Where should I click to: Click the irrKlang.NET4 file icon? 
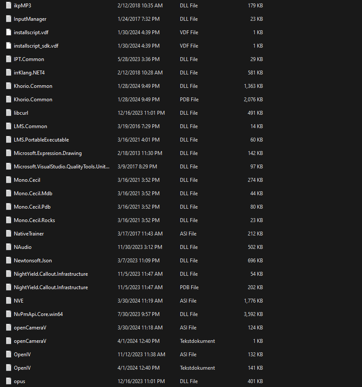point(9,73)
